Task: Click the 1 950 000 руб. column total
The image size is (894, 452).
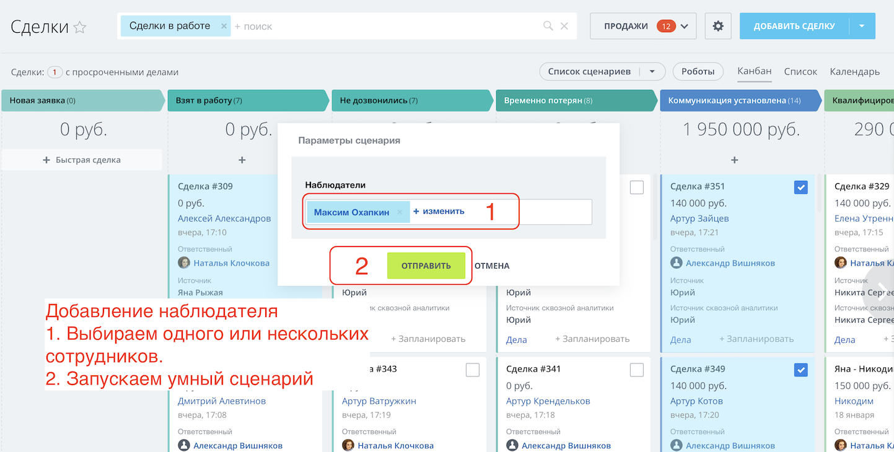Action: [x=741, y=129]
